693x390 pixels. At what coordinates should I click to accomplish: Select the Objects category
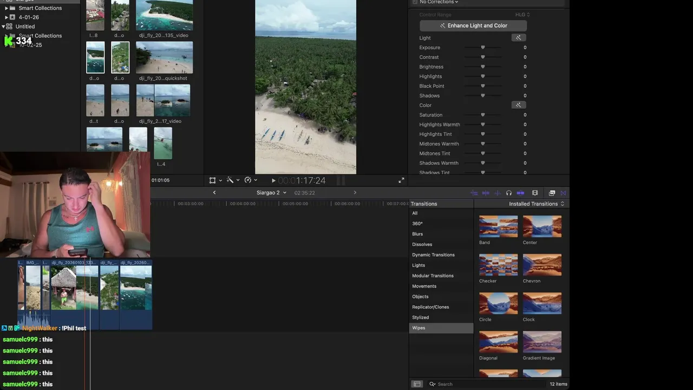coord(441,297)
